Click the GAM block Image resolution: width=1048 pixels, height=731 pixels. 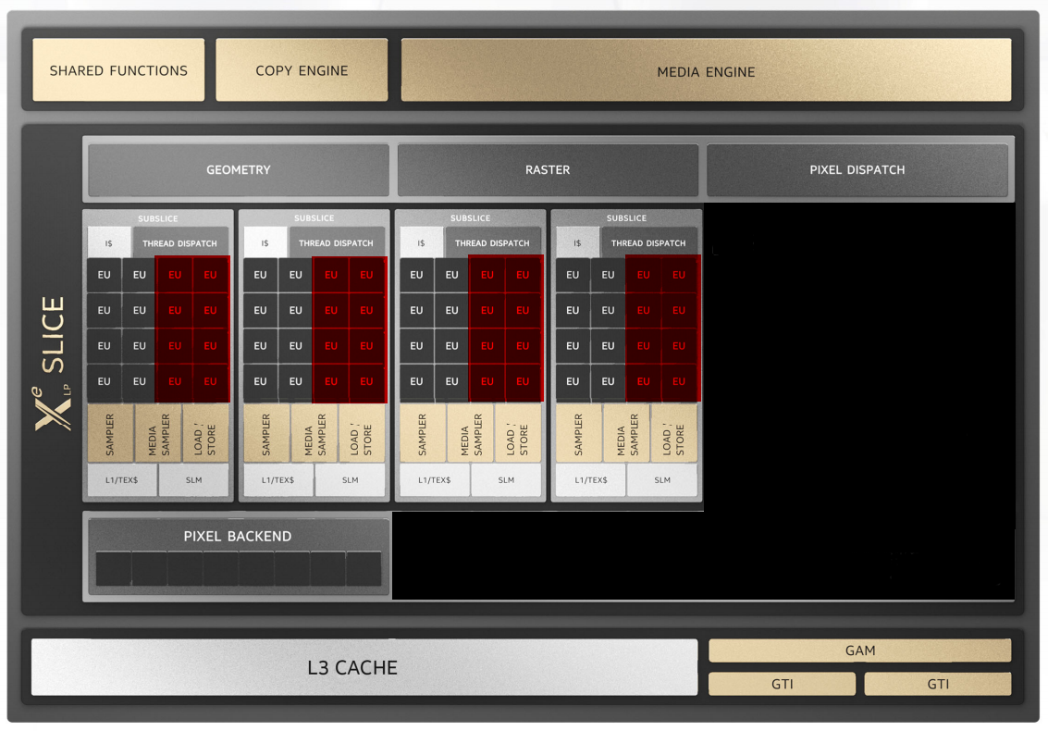[859, 650]
